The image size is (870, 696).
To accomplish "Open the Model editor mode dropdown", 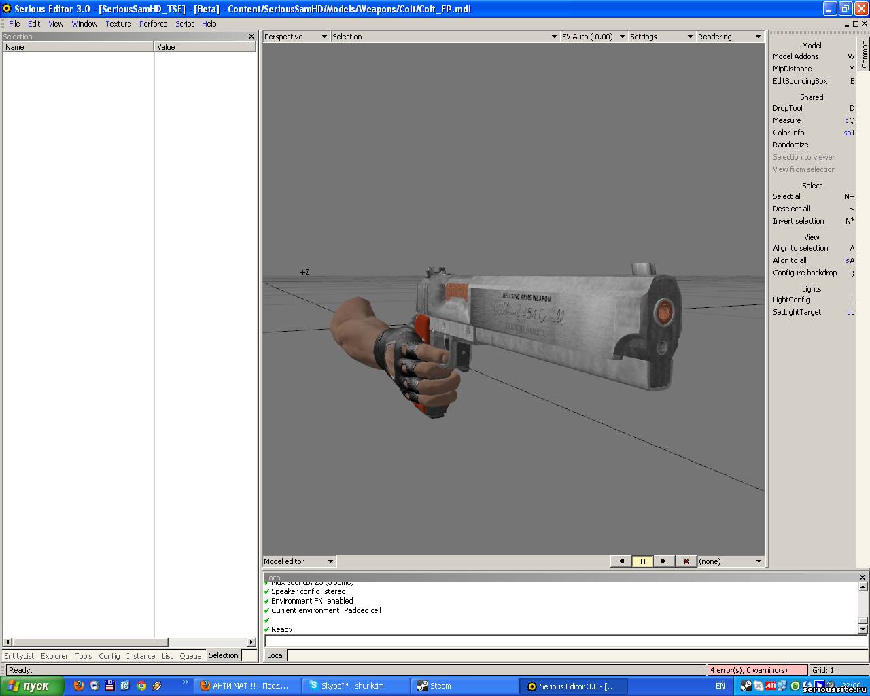I will [299, 561].
